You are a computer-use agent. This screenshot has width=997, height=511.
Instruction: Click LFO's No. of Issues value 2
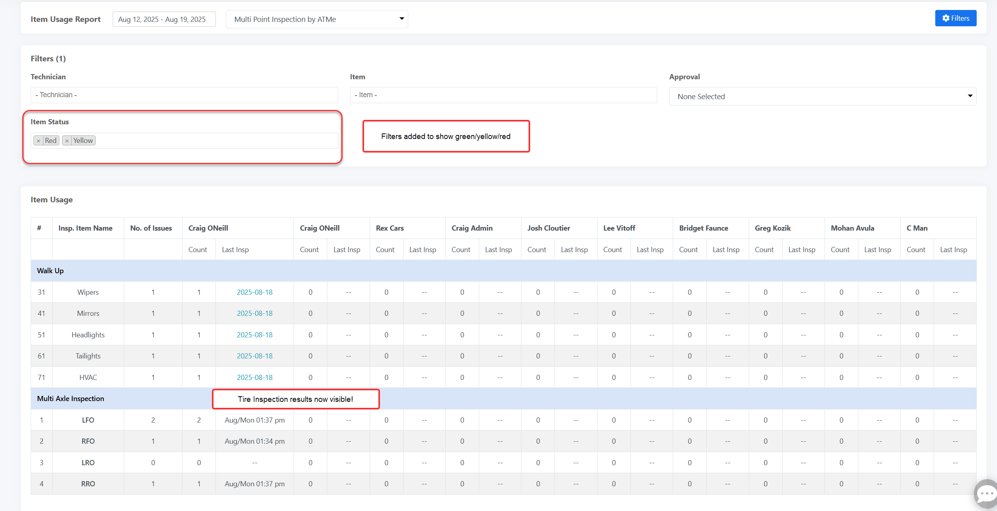[153, 420]
